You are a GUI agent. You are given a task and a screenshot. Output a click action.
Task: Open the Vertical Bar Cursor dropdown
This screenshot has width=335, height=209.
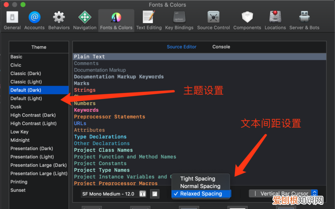point(283,194)
